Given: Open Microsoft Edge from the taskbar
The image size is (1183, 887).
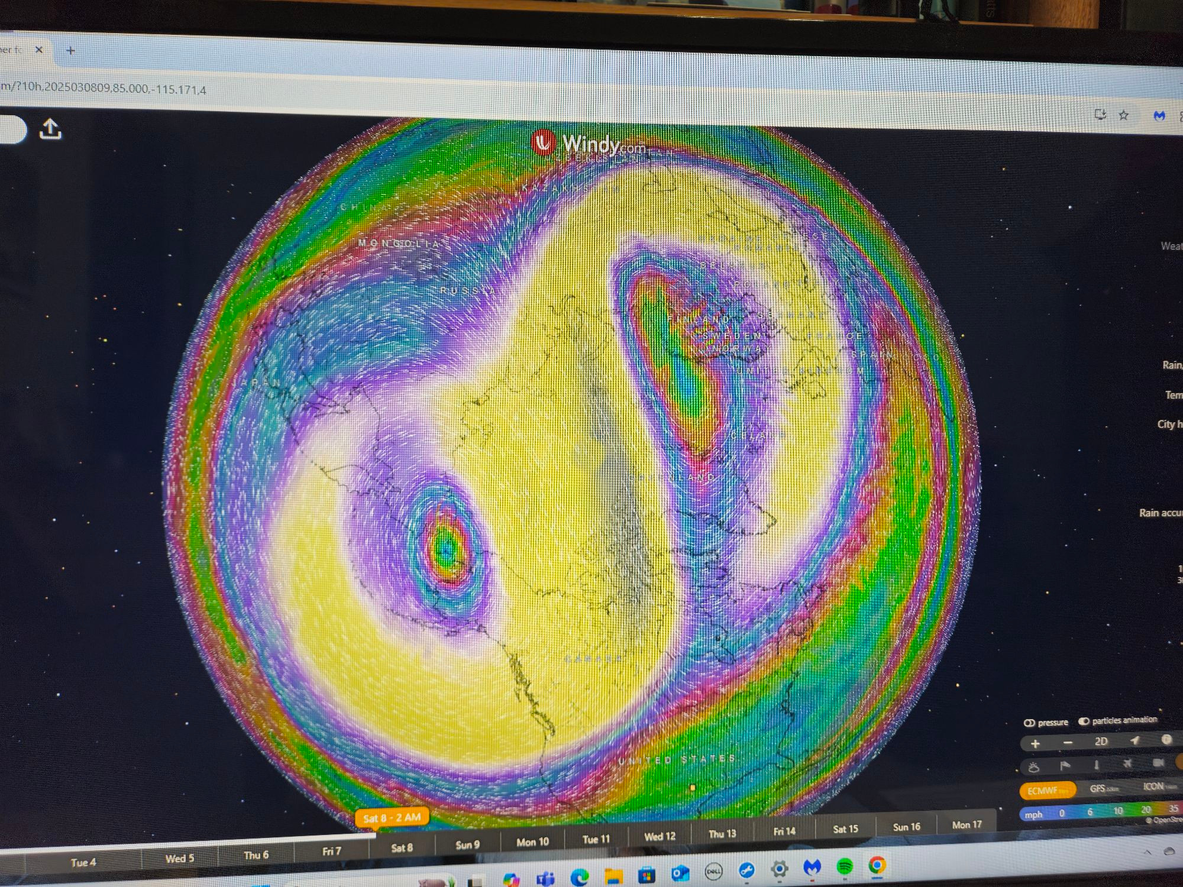Looking at the screenshot, I should click(x=580, y=878).
